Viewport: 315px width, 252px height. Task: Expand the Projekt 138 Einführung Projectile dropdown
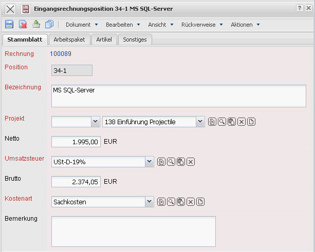[x=200, y=122]
